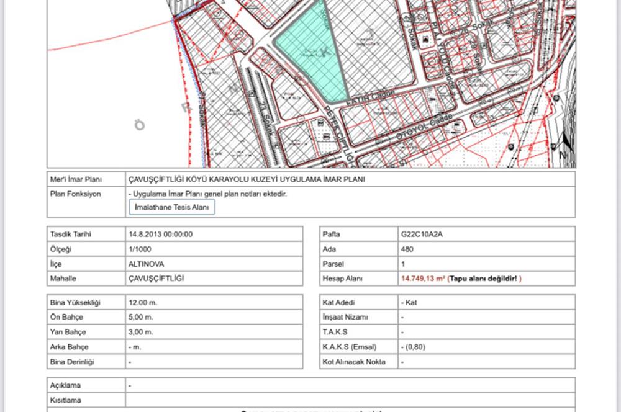Screen dimensions: 621x412
Task: Click the Tasdik Tarihi value 14.8.2013 00:00:00
Action: click(x=160, y=235)
